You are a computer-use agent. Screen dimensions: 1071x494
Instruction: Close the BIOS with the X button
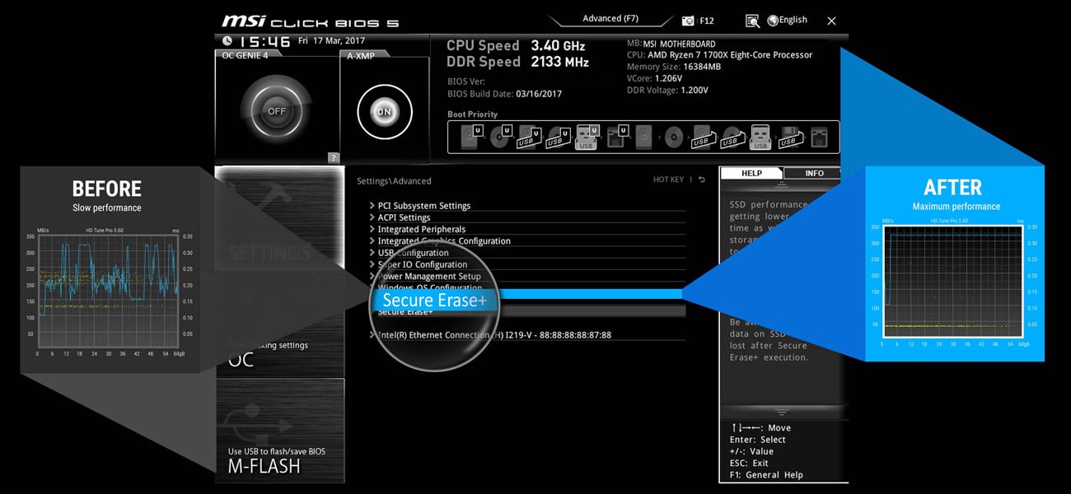click(831, 21)
